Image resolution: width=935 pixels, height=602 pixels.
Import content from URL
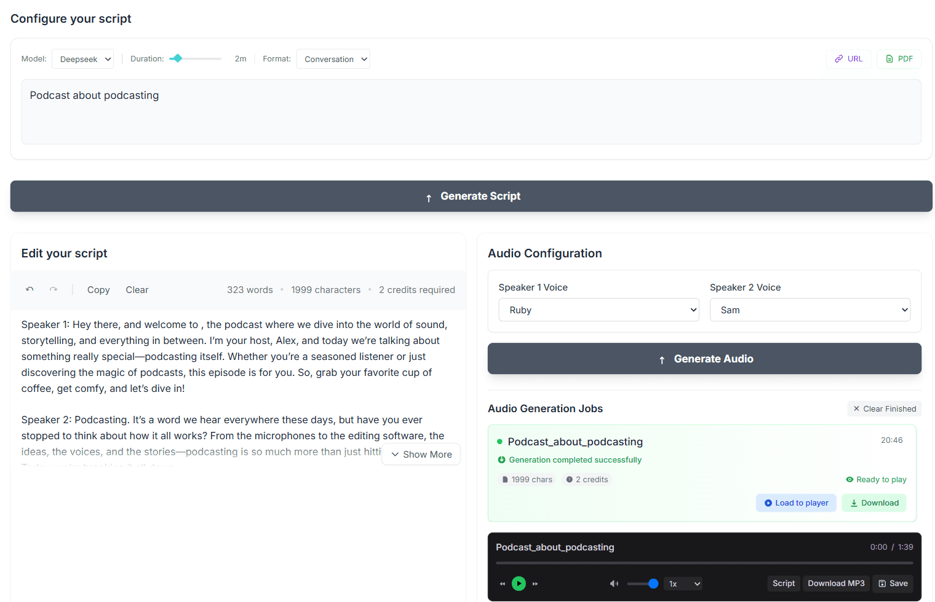point(848,59)
